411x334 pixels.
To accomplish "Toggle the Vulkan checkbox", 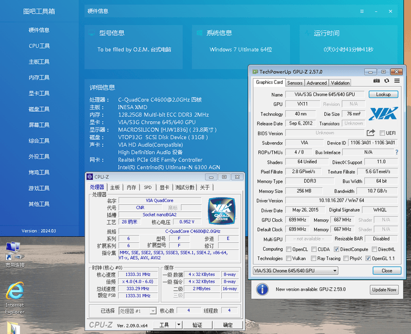I will [x=289, y=258].
